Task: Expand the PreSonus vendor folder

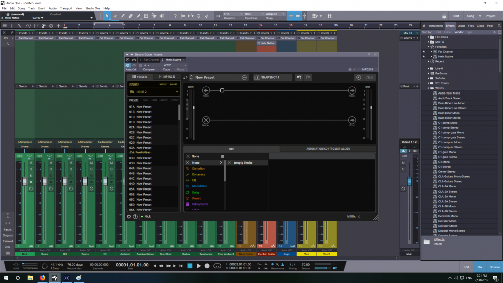Action: tap(428, 73)
